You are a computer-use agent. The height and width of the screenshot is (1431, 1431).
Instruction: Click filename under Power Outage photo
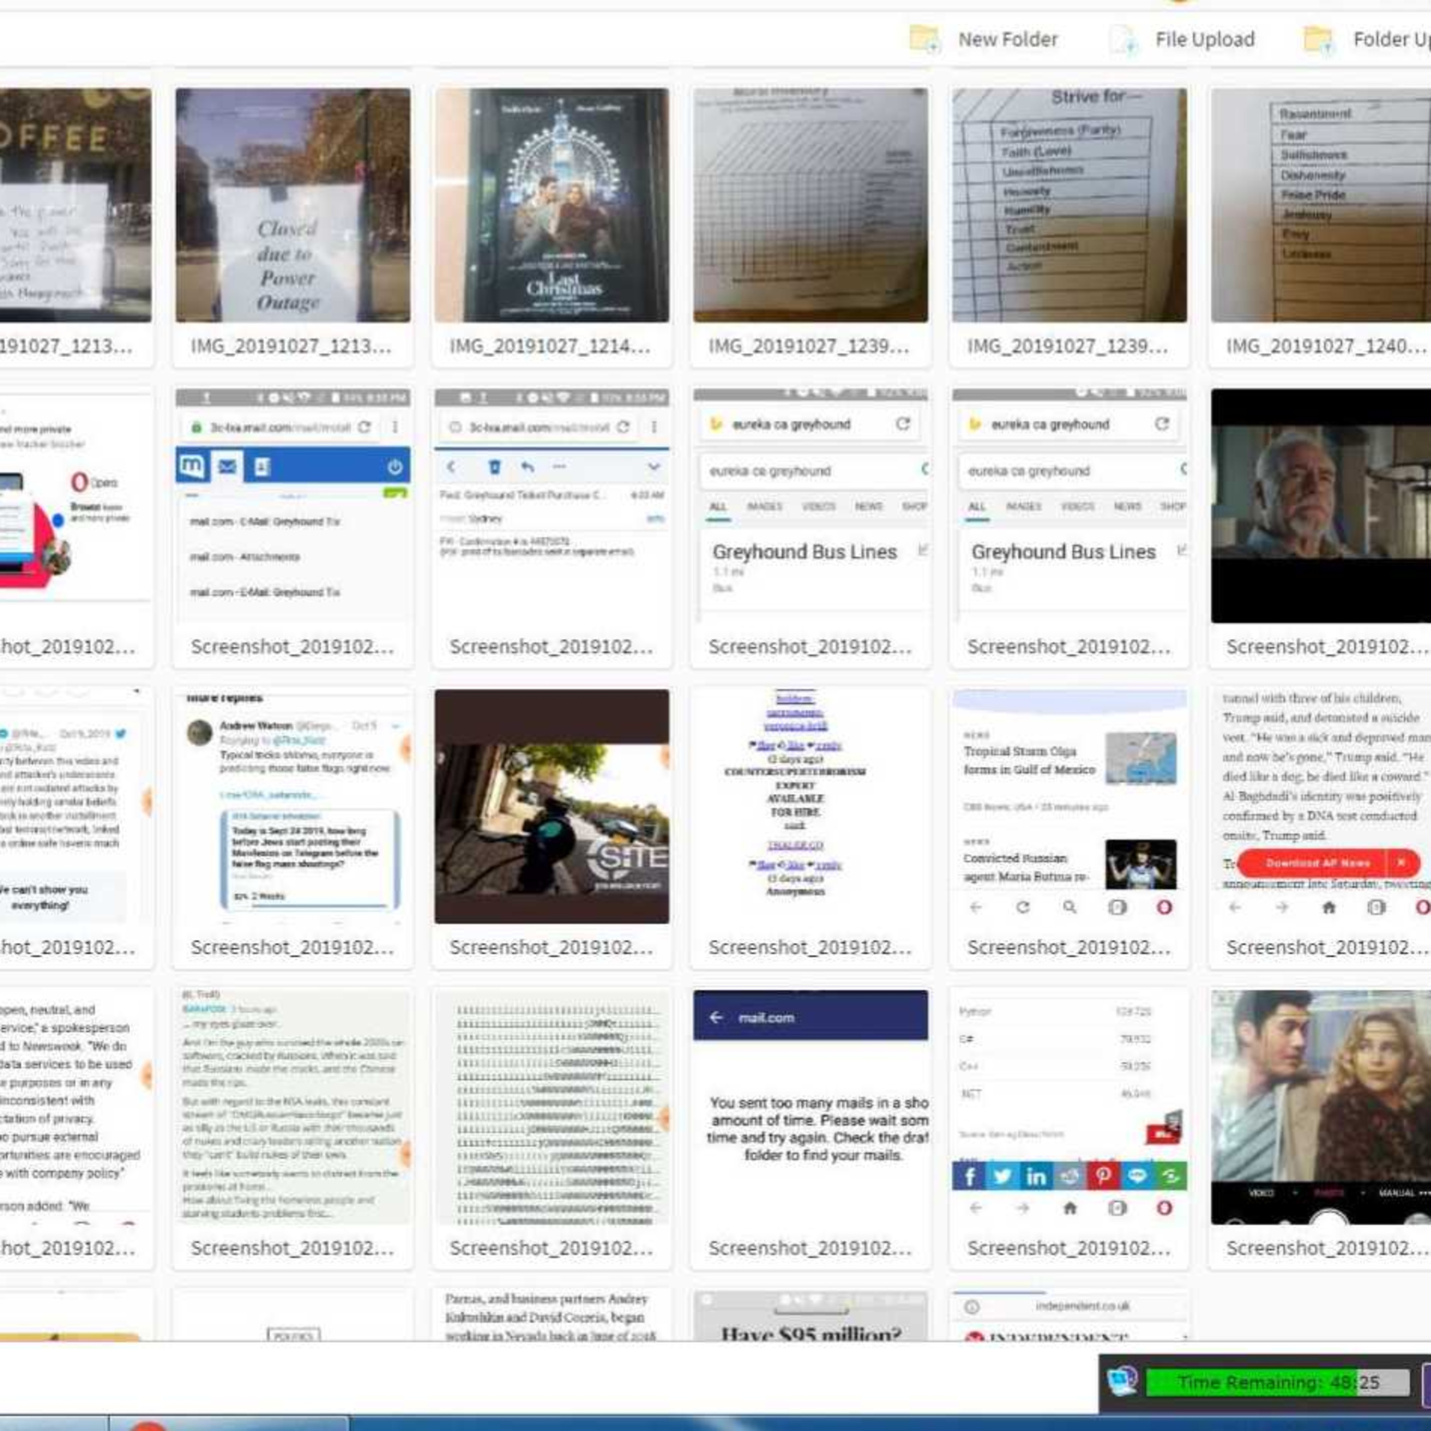[x=291, y=347]
